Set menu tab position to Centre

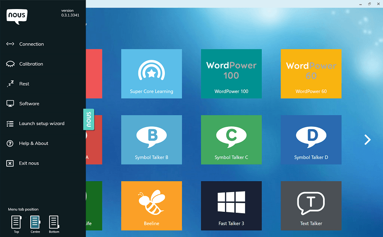click(35, 222)
